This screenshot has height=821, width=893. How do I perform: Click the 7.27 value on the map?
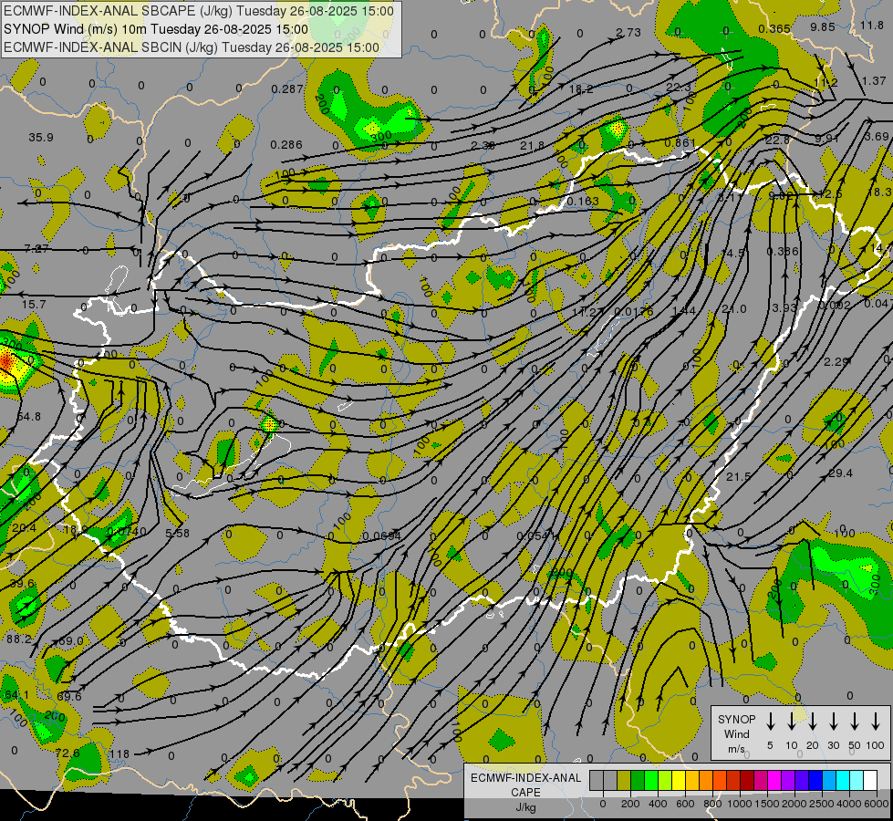[37, 248]
